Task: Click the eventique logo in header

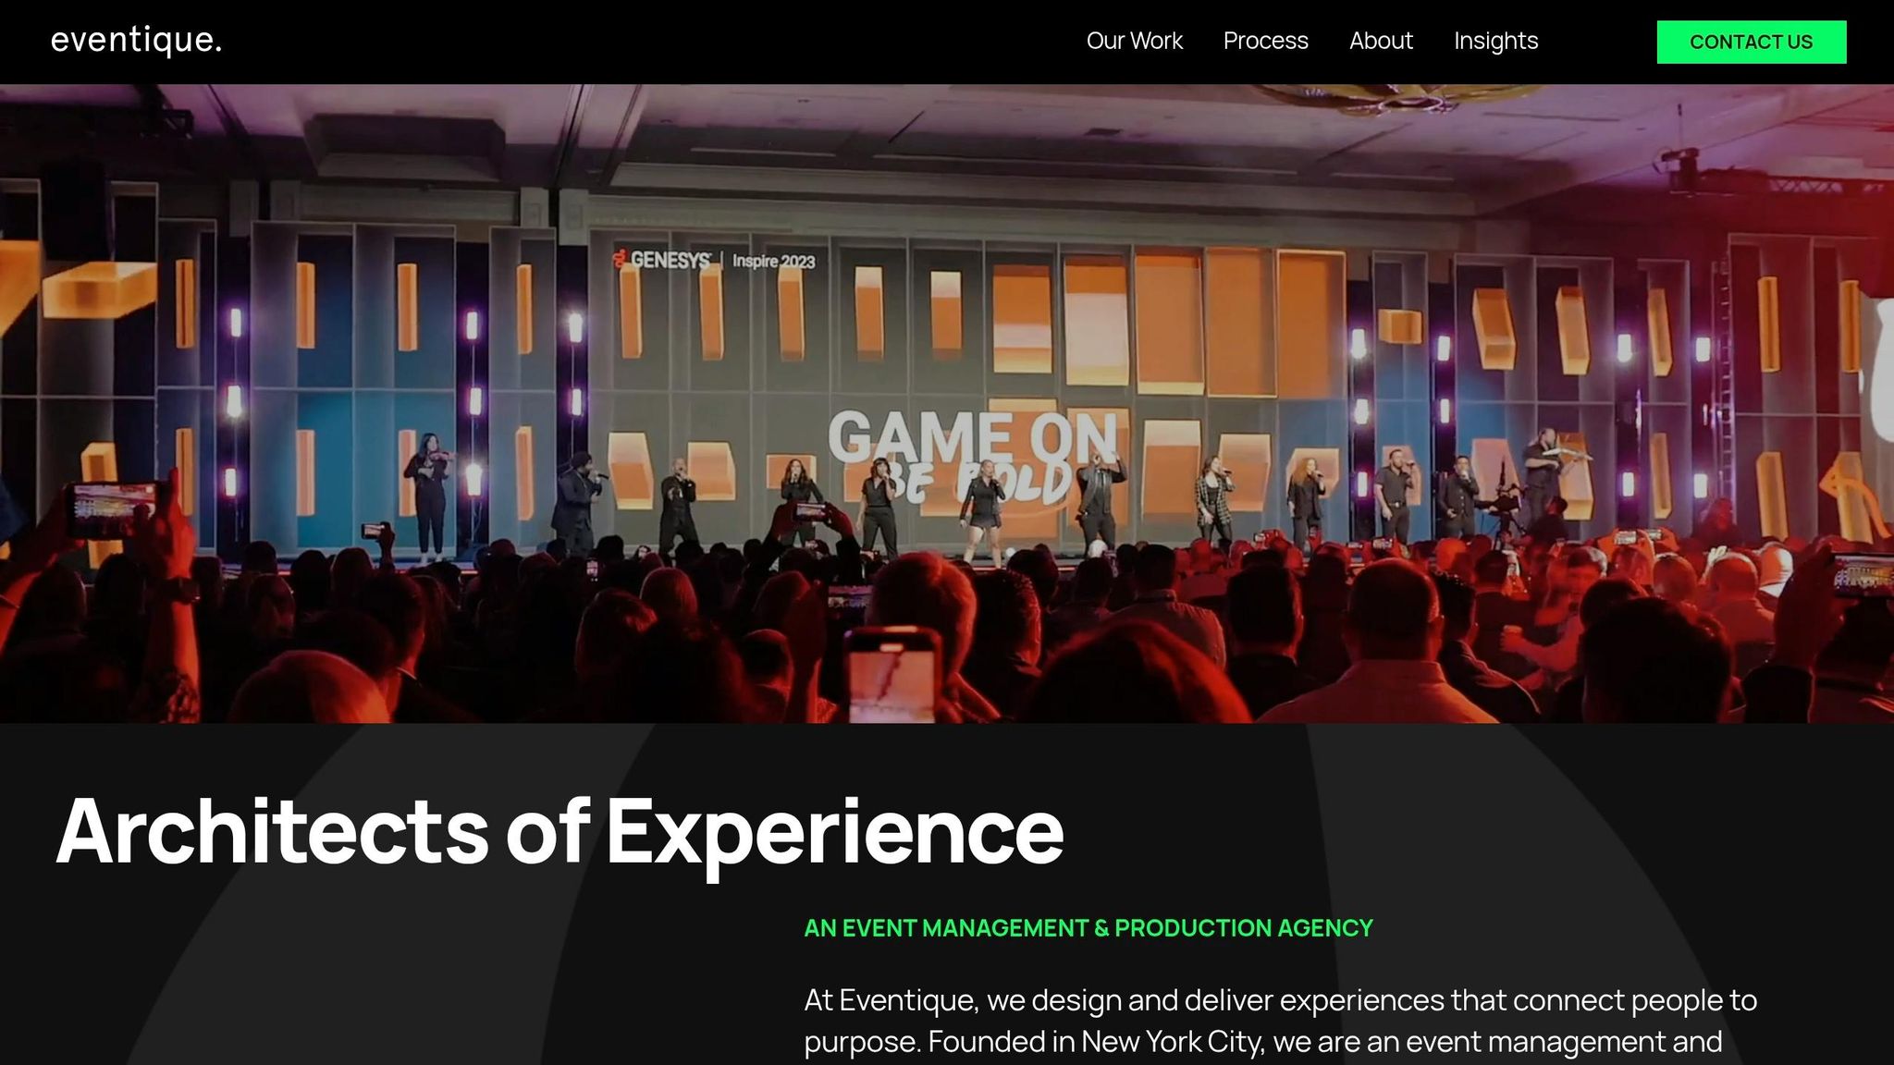Action: point(136,41)
